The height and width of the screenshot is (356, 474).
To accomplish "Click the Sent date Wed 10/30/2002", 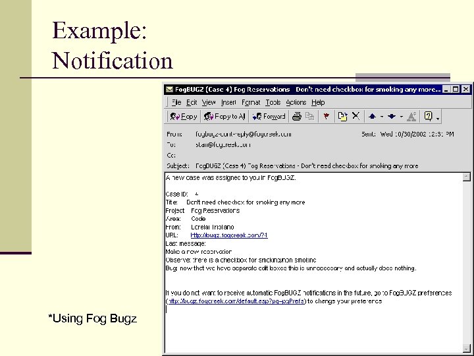I will (417, 134).
